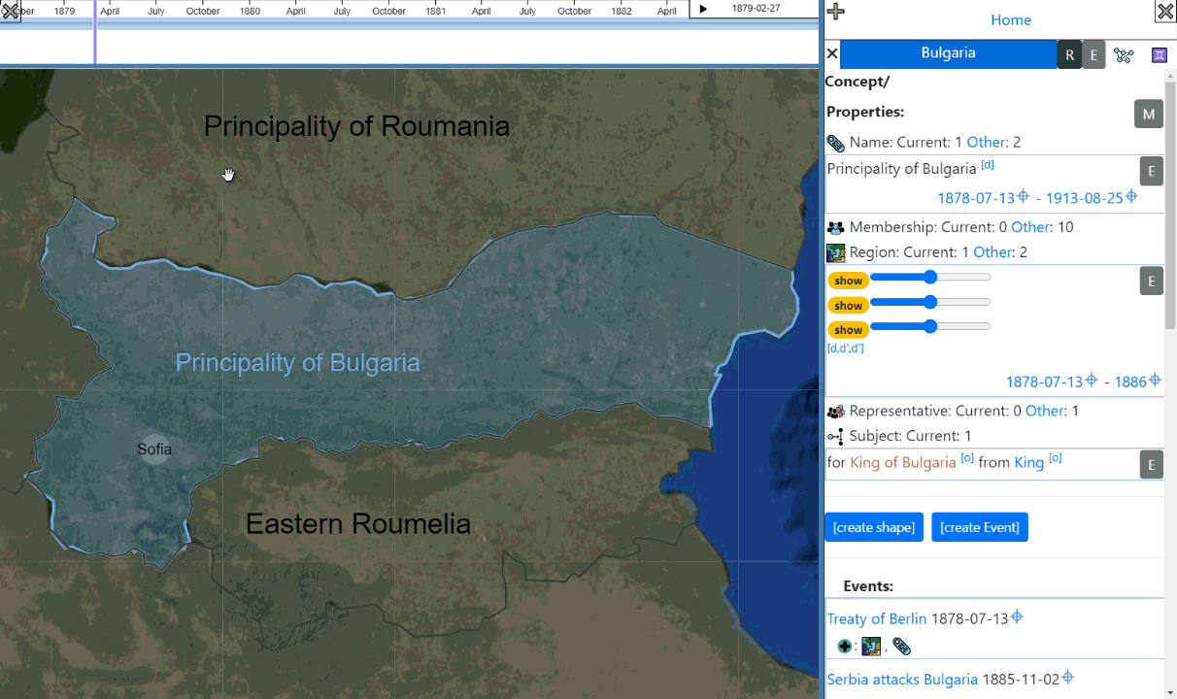Click the R button next to Bulgaria

(1069, 55)
